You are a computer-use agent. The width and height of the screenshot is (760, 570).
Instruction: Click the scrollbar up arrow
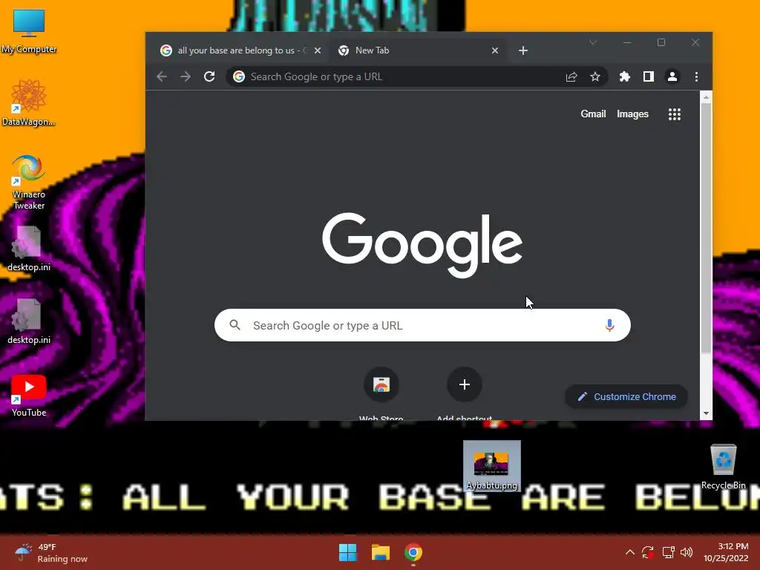[707, 97]
